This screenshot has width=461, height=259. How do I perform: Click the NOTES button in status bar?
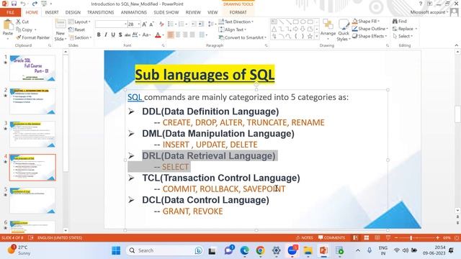click(304, 237)
